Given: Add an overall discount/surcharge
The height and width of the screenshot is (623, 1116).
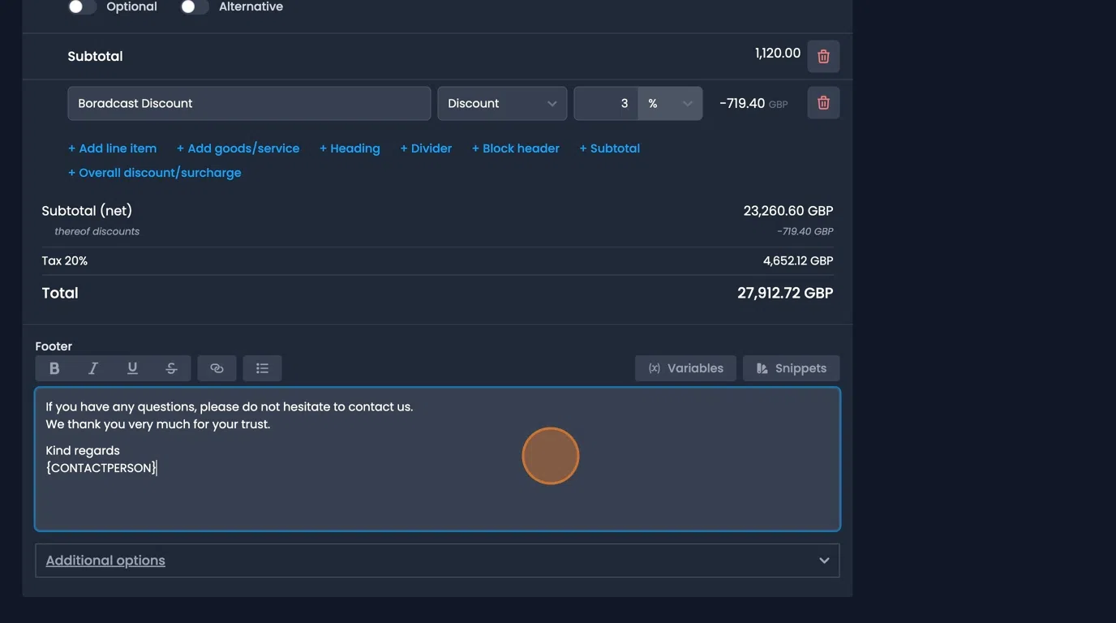Looking at the screenshot, I should (x=155, y=172).
